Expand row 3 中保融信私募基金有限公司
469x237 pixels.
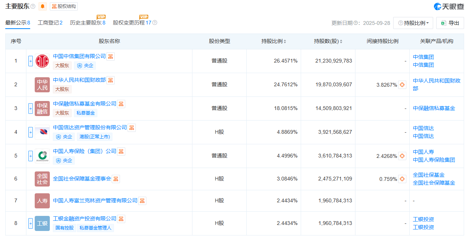click(x=31, y=109)
